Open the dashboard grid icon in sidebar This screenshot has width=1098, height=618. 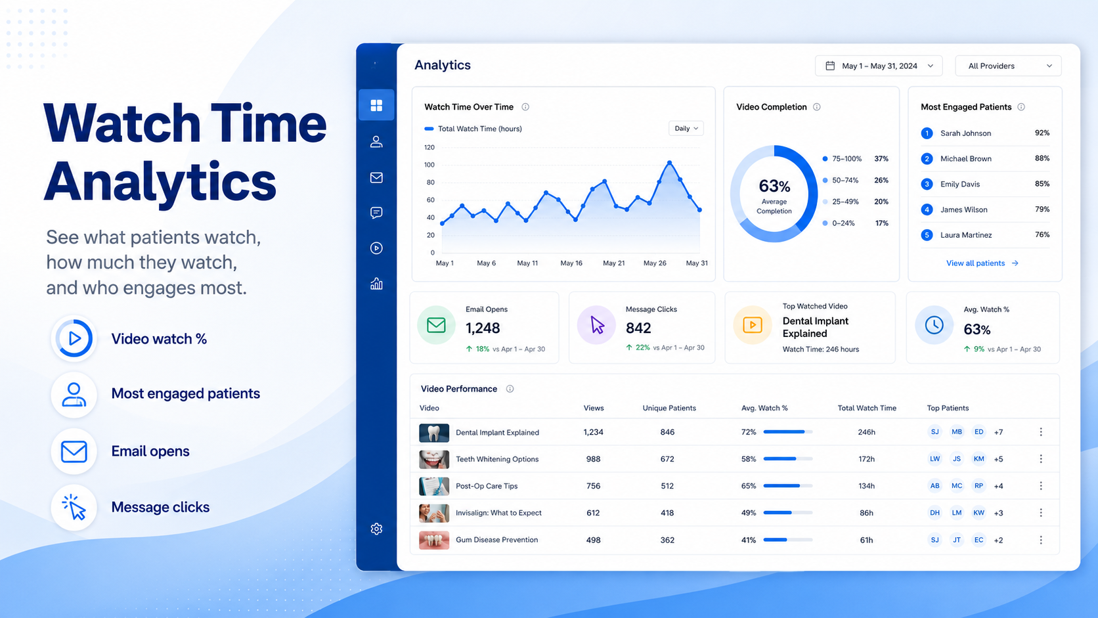pos(376,105)
